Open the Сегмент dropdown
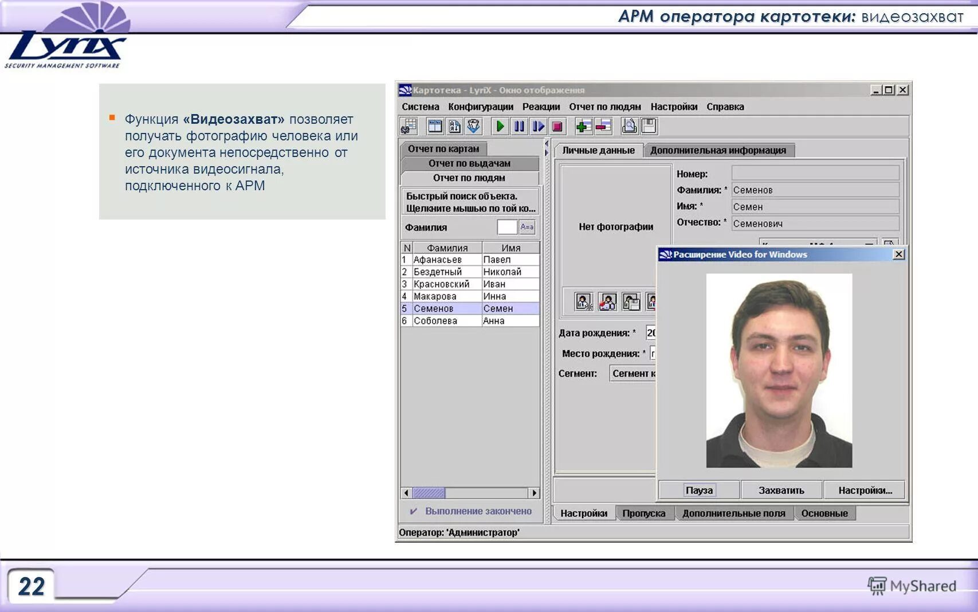978x612 pixels. pyautogui.click(x=633, y=373)
